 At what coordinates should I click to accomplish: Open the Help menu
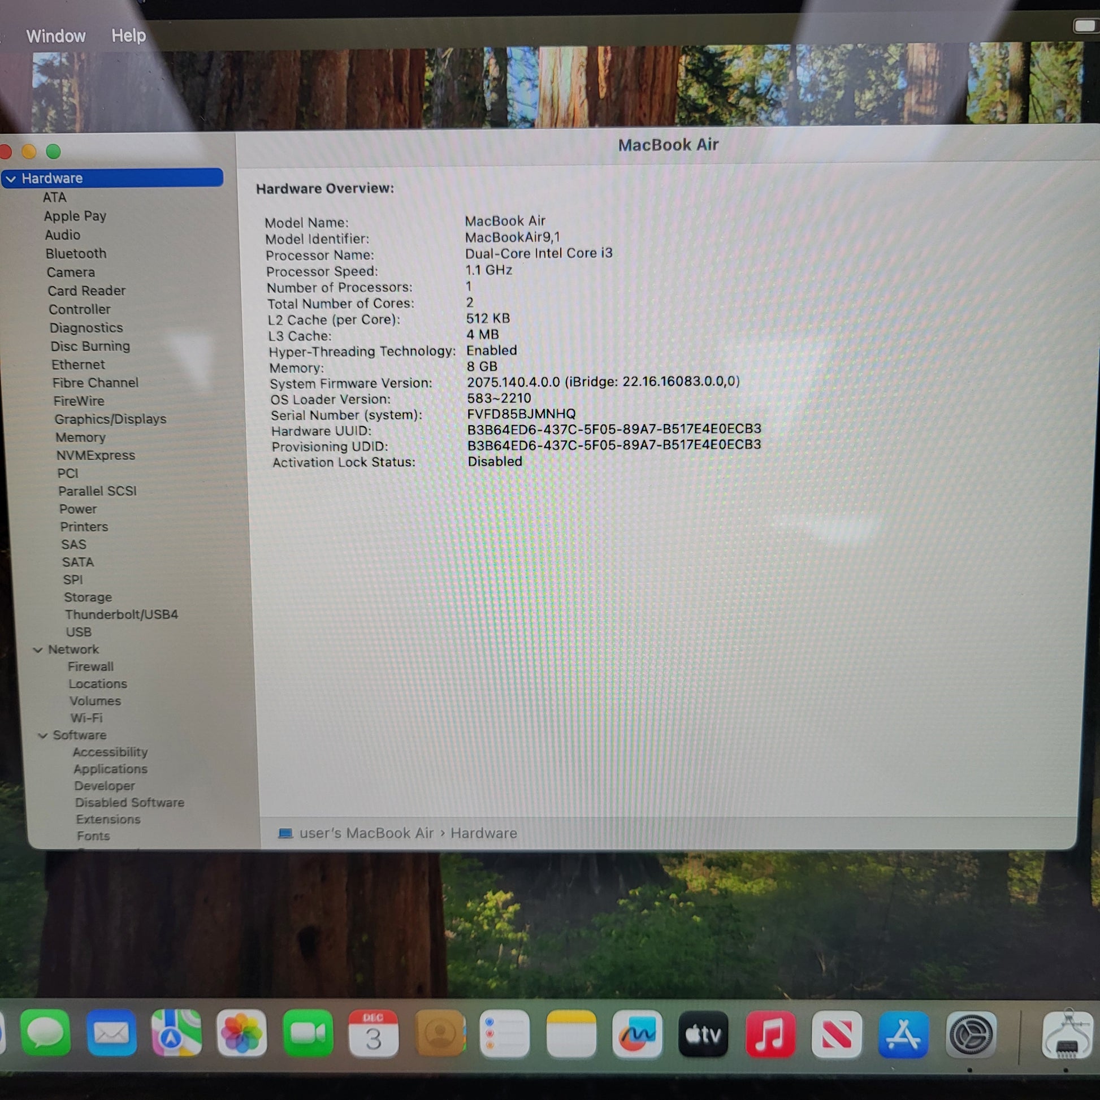128,36
